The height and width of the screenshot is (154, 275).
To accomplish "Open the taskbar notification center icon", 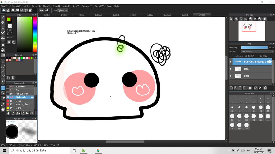I will (x=269, y=150).
